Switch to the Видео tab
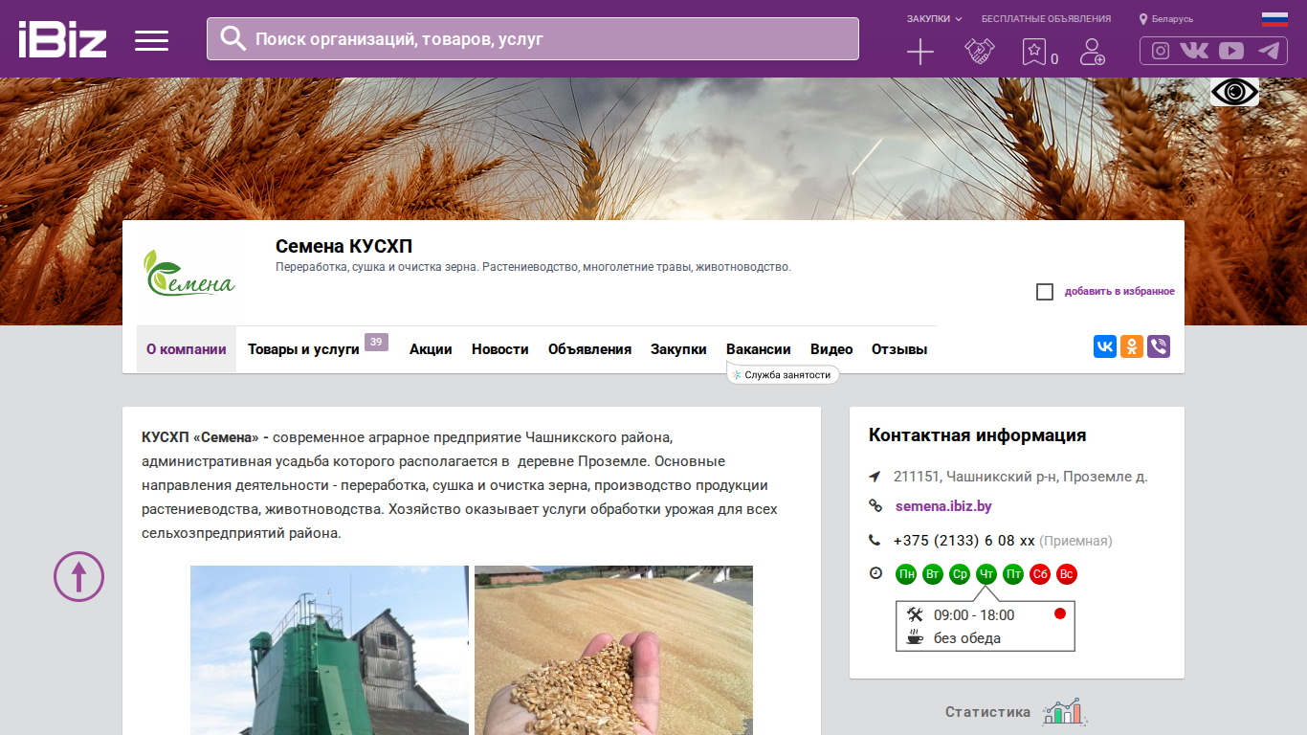 [x=831, y=349]
